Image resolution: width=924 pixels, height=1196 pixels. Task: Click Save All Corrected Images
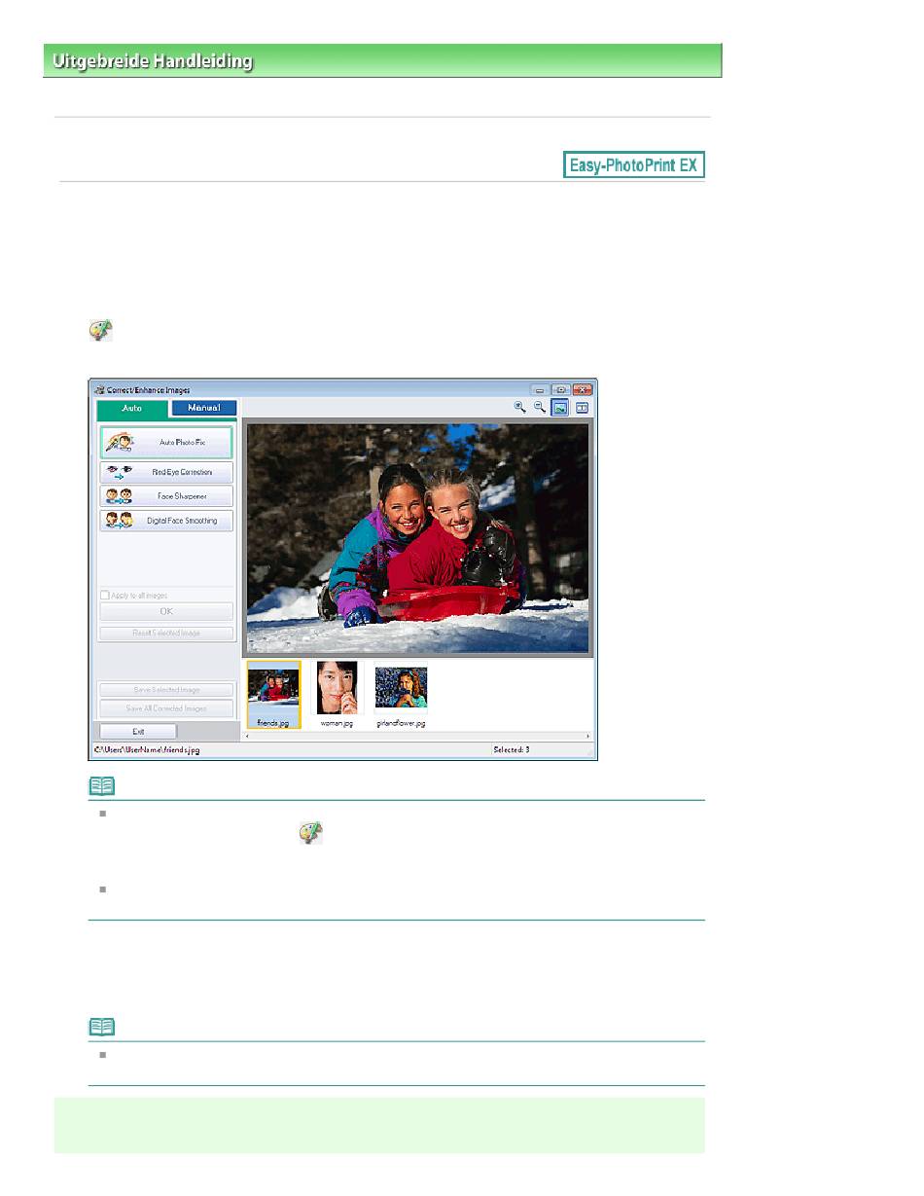click(166, 708)
